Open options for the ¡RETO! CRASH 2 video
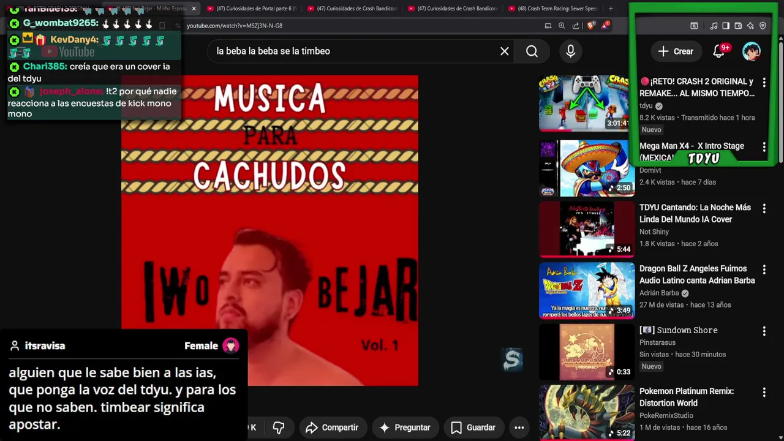The height and width of the screenshot is (441, 784). [x=764, y=82]
